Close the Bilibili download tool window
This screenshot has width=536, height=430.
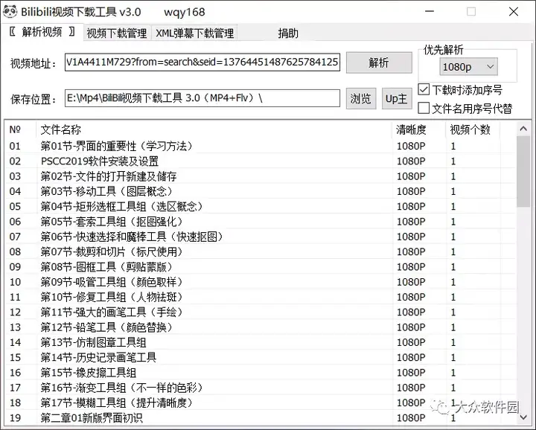click(x=514, y=12)
